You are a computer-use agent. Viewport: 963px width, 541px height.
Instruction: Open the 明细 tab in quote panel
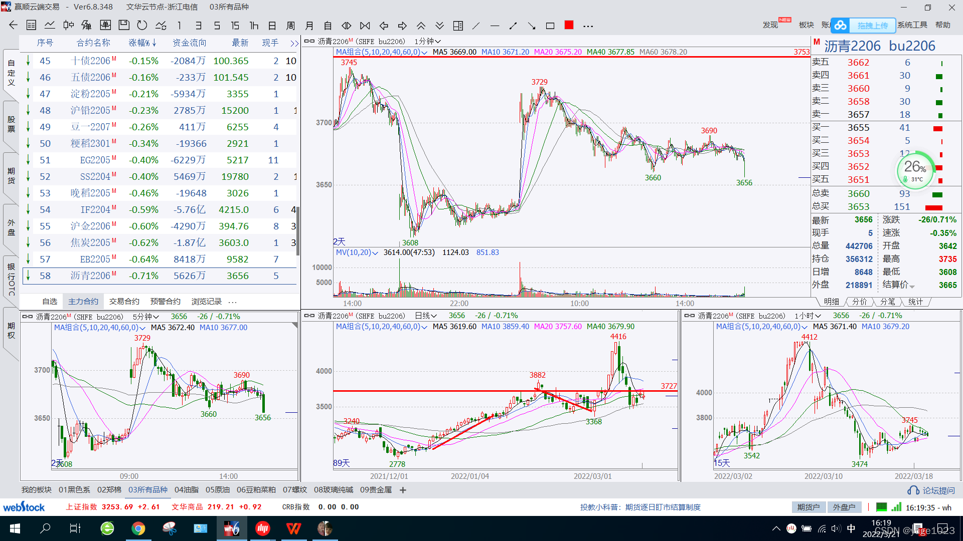832,302
